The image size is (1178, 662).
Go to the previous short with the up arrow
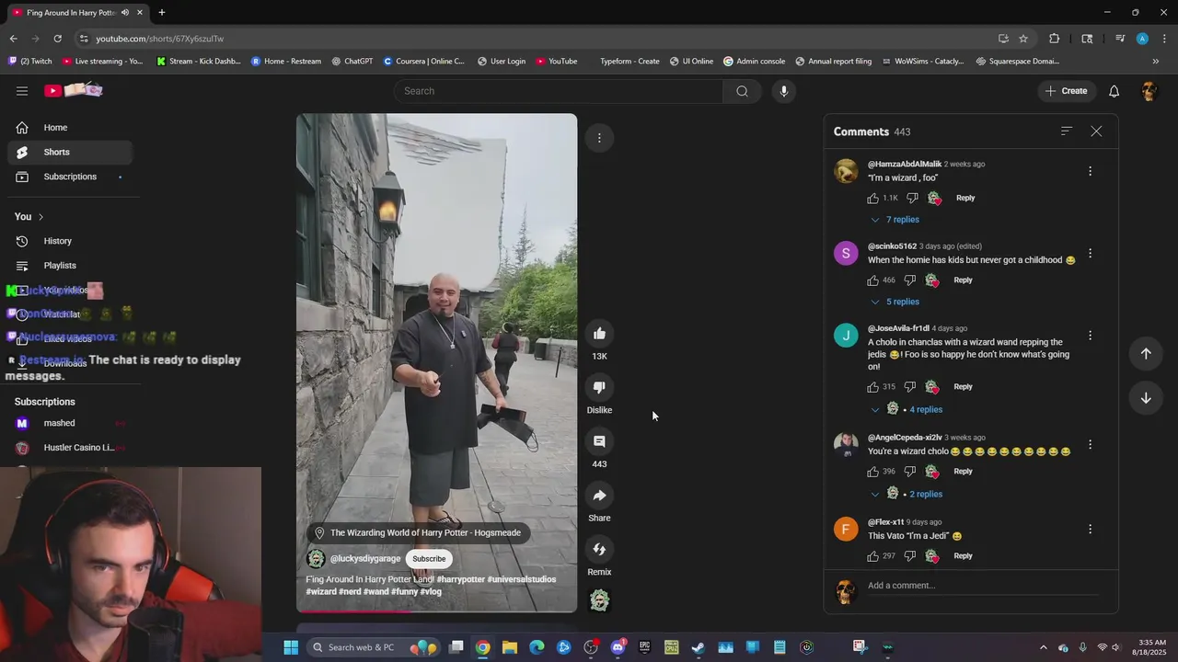click(1146, 354)
